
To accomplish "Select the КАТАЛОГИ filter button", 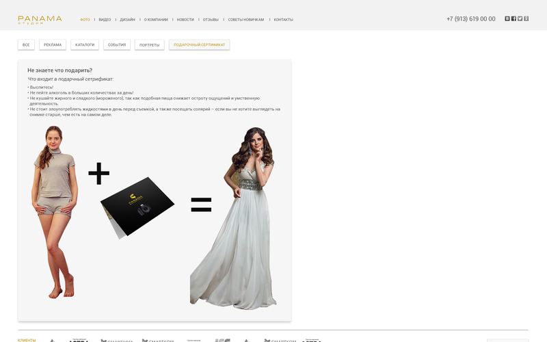I will (85, 44).
